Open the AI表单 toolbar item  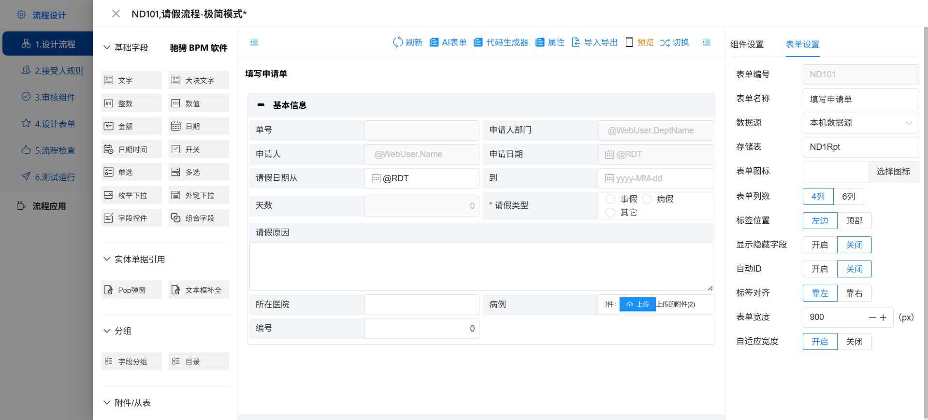[x=448, y=43]
